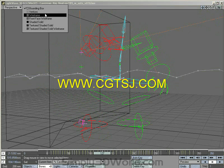This screenshot has width=224, height=168.
Task: Click the LightWave icon in the title bar
Action: tap(3, 3)
